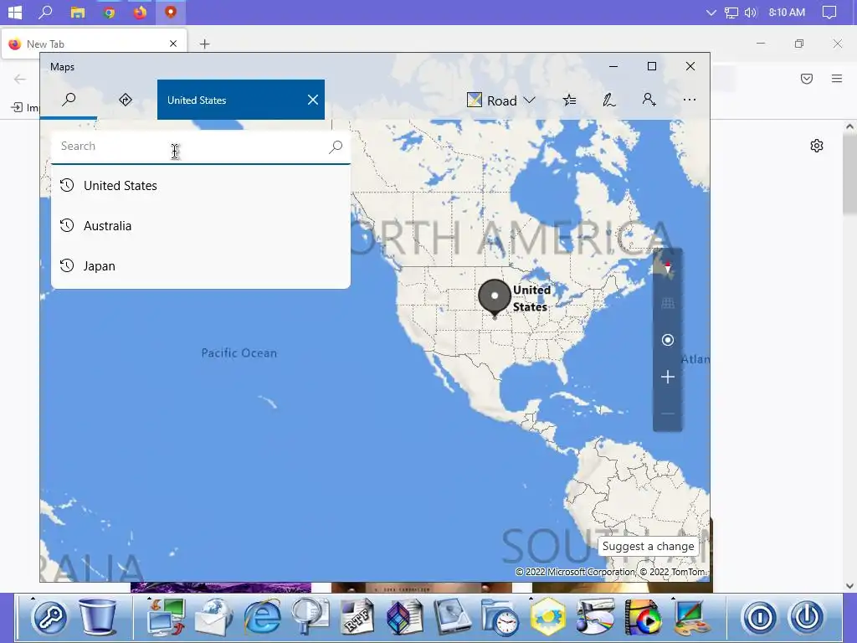Open the Directions tab in Maps
The image size is (857, 643).
pyautogui.click(x=126, y=100)
